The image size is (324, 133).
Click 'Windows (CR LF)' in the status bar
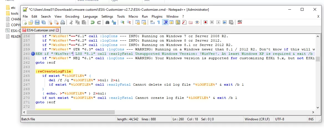point(257,119)
